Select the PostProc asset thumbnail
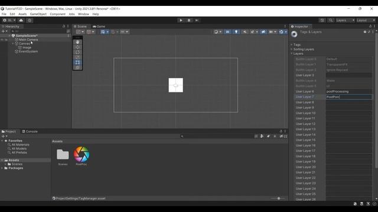The image size is (378, 212). (x=82, y=154)
